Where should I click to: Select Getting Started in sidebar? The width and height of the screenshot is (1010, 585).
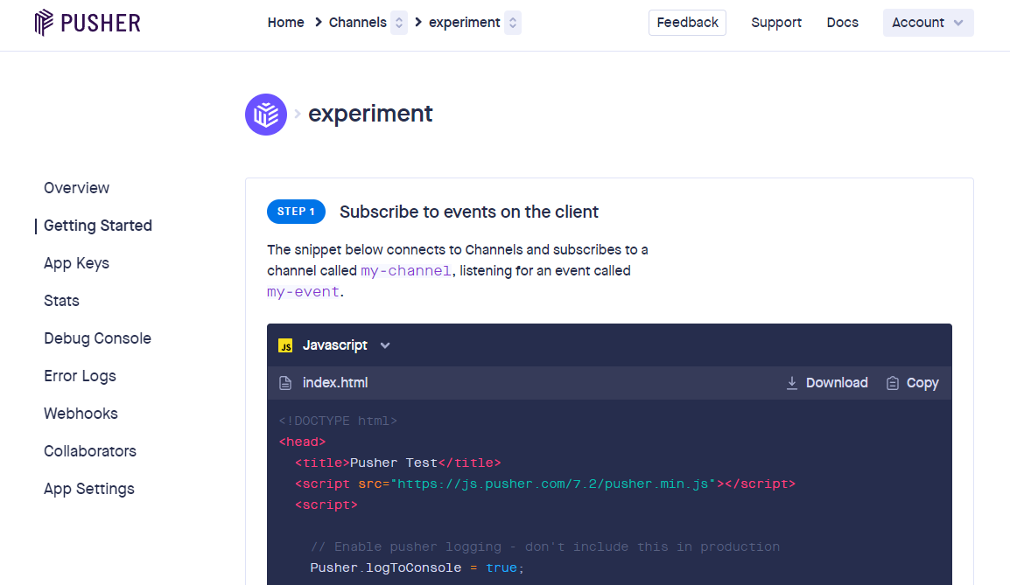click(98, 226)
